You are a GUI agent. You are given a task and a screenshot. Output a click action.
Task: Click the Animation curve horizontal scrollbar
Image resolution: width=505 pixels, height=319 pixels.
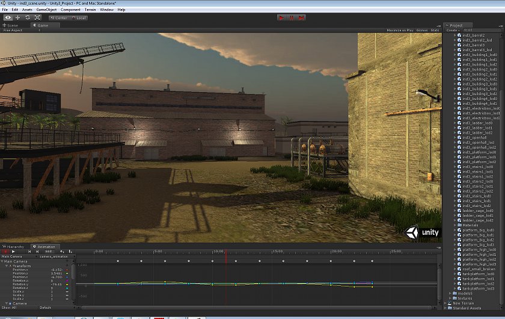click(x=256, y=308)
